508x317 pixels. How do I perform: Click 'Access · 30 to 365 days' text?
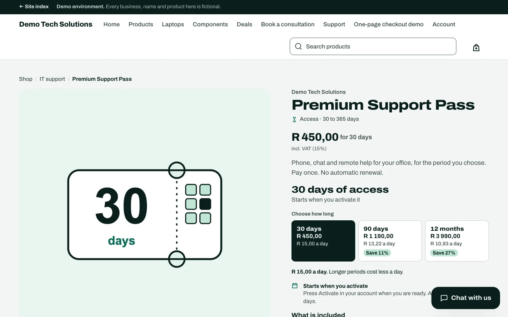pyautogui.click(x=329, y=119)
